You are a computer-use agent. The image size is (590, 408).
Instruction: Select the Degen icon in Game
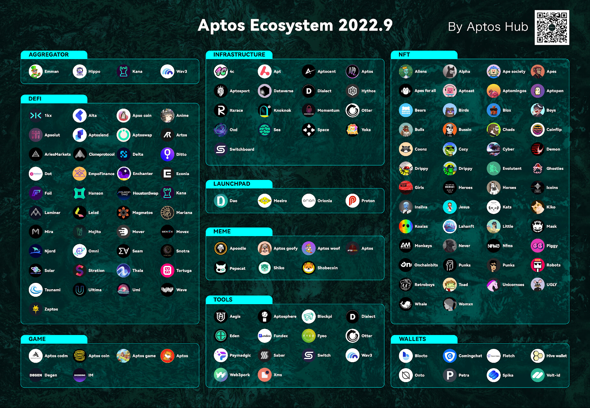(x=36, y=375)
